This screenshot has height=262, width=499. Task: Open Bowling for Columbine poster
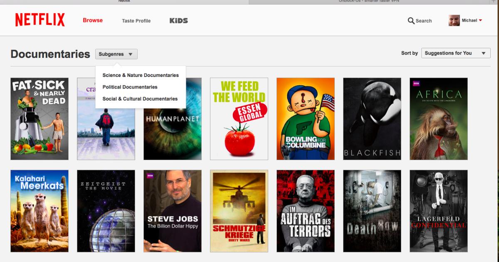point(306,119)
